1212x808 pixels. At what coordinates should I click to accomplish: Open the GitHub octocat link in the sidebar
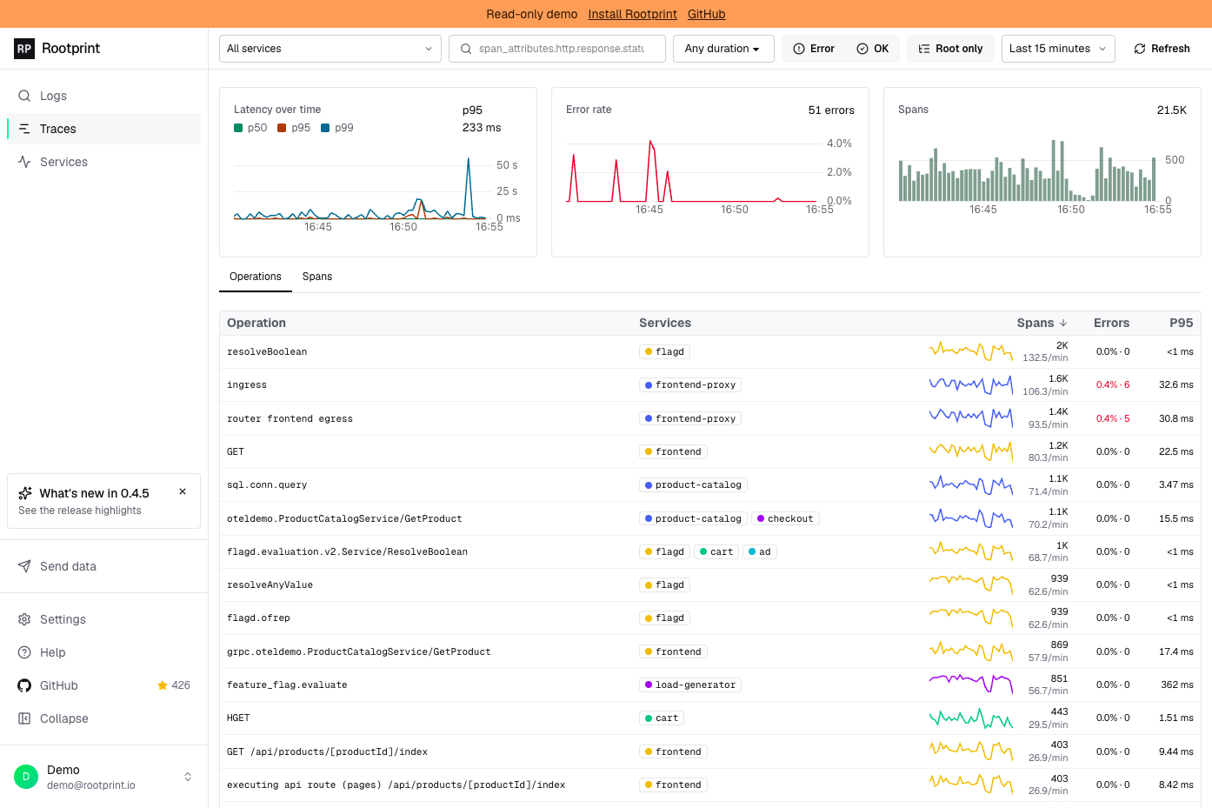pyautogui.click(x=24, y=685)
